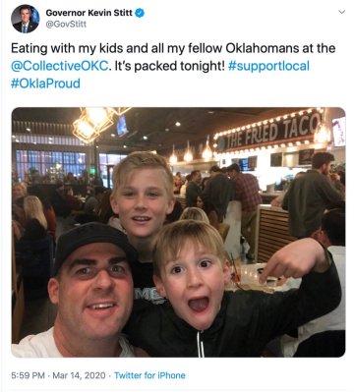The width and height of the screenshot is (354, 392).
Task: Click the 5:59 PM timestamp
Action: [x=28, y=375]
